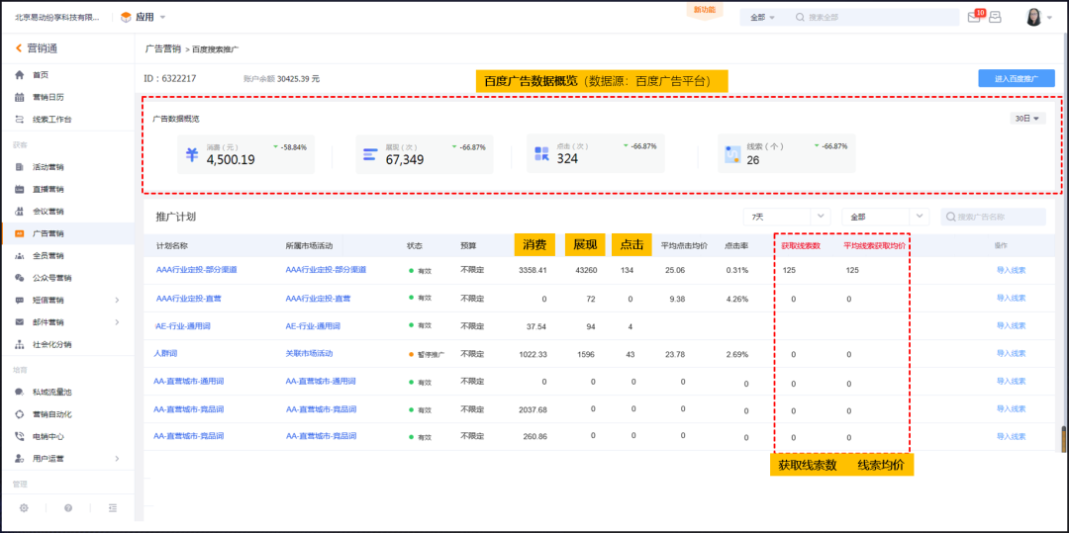The height and width of the screenshot is (533, 1069).
Task: Open the 应用 dropdown in header
Action: 144,17
